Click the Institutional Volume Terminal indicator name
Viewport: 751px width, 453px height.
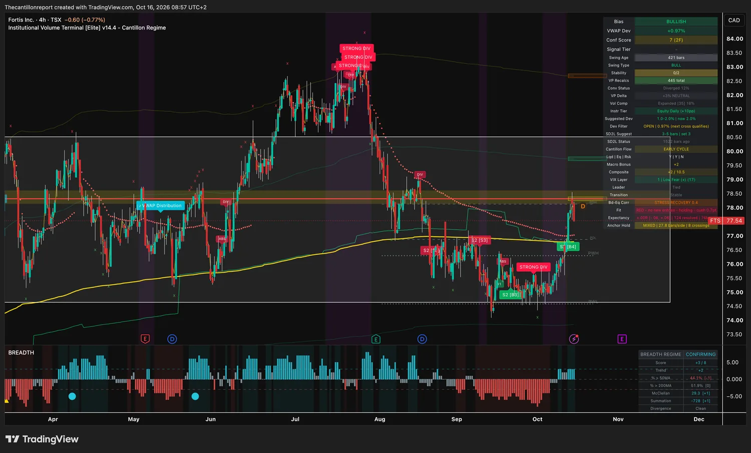tap(87, 28)
